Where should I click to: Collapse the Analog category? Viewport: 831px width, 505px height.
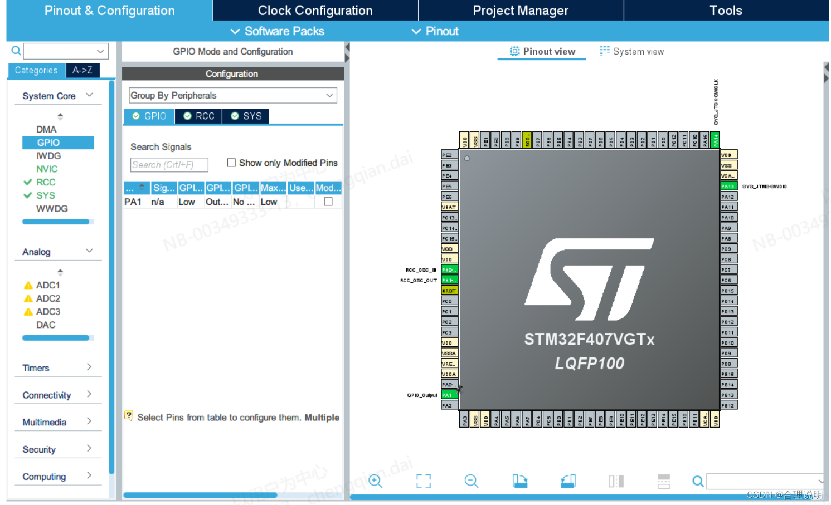pos(89,251)
